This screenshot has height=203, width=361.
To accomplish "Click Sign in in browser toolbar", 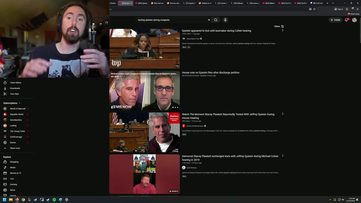I will pos(339,9).
